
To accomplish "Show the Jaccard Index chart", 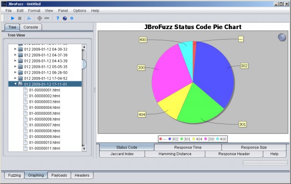I will [122, 154].
